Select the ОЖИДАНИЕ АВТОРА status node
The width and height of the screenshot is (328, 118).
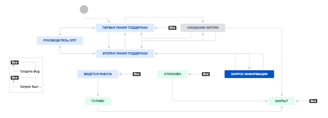tap(203, 28)
